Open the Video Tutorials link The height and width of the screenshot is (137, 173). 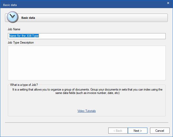click(x=87, y=111)
